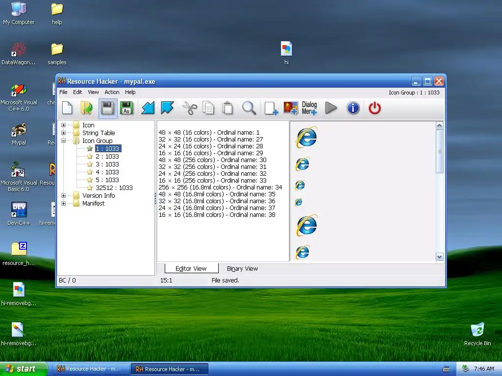Click the first 48x48 Internet Explorer icon preview

tap(306, 137)
